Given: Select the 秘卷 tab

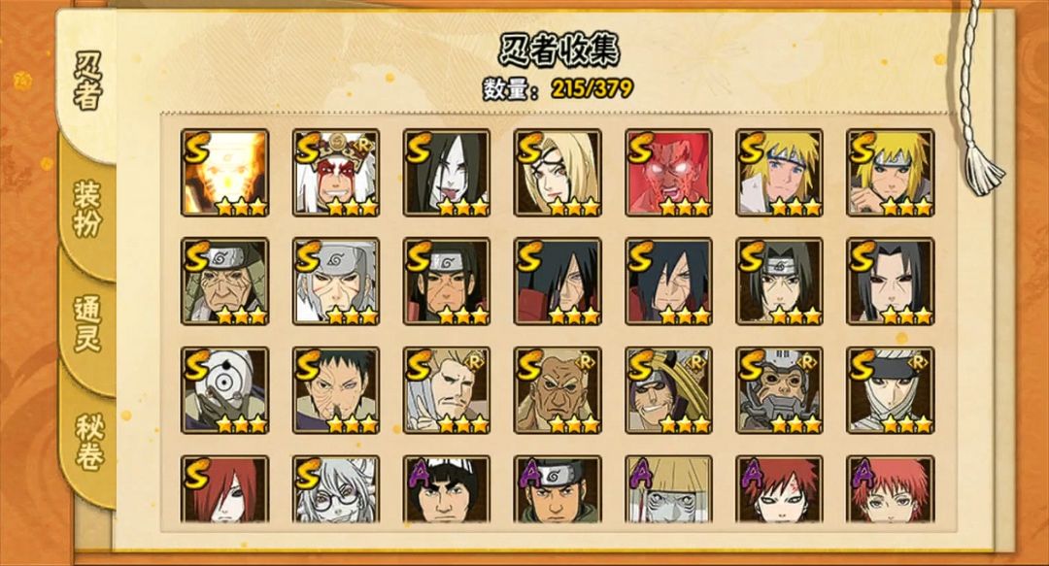Looking at the screenshot, I should click(x=87, y=442).
